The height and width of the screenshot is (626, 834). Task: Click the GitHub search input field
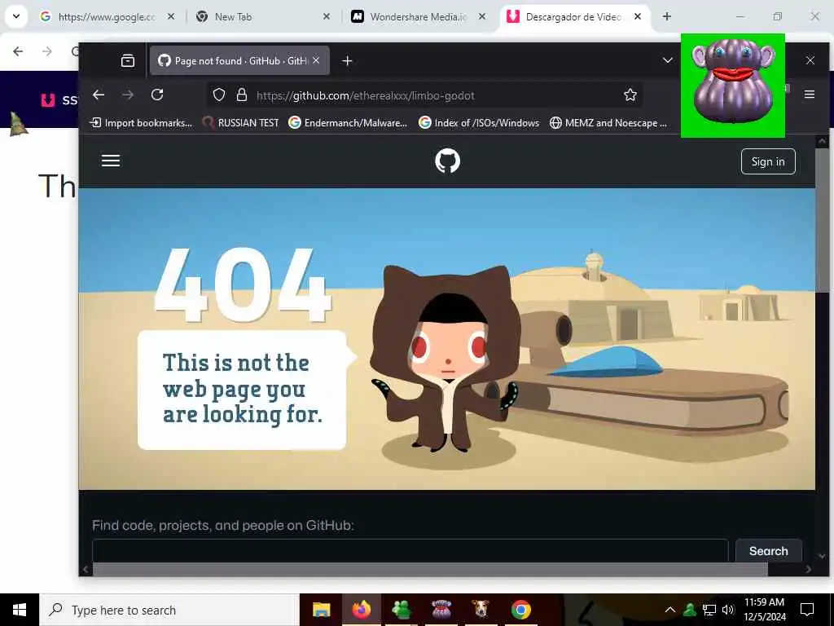[410, 550]
